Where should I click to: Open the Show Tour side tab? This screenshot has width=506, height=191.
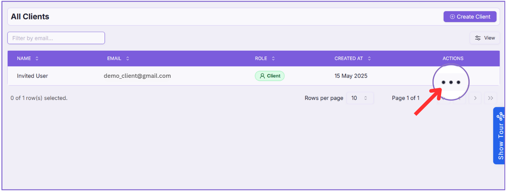coord(500,136)
